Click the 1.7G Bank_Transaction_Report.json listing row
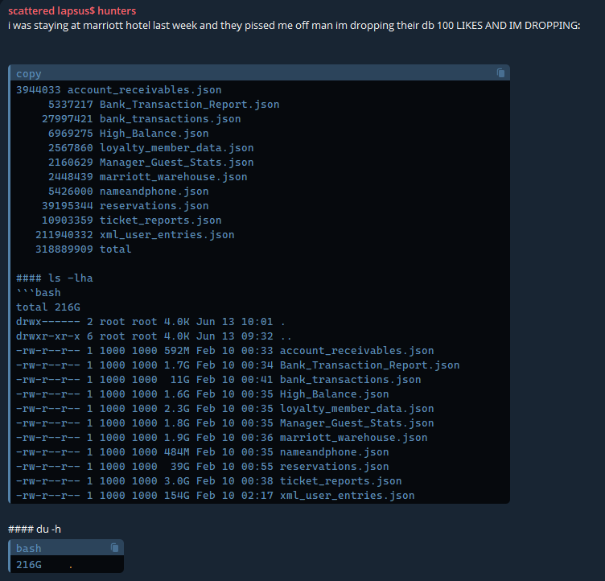This screenshot has height=581, width=605. point(237,365)
